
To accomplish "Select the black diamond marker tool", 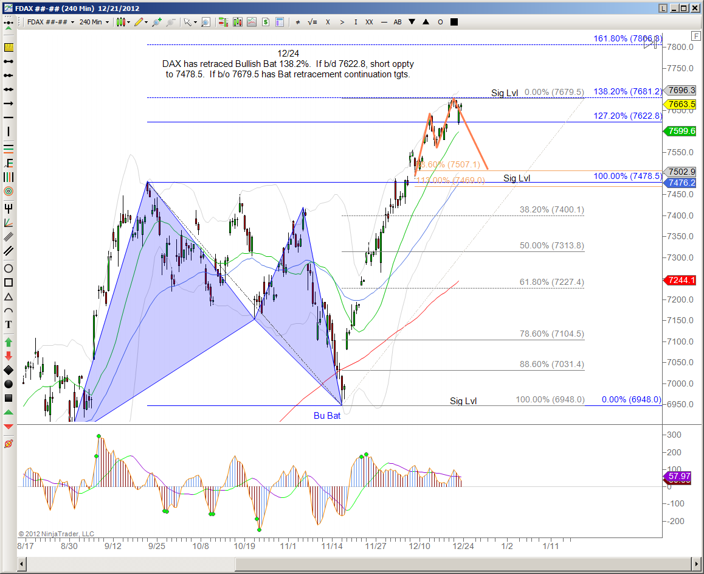I will pyautogui.click(x=9, y=369).
